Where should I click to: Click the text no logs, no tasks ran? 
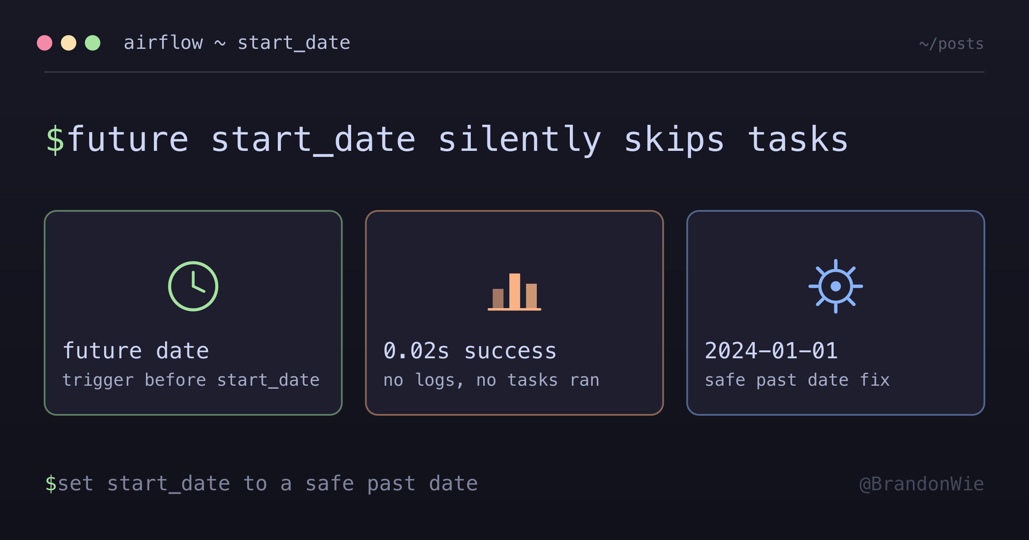(491, 380)
